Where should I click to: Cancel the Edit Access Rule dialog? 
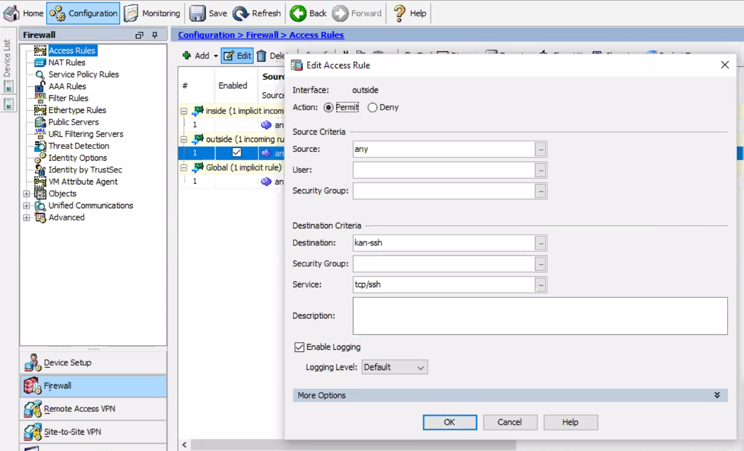point(509,422)
